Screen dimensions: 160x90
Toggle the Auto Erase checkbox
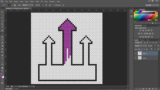pos(53,5)
